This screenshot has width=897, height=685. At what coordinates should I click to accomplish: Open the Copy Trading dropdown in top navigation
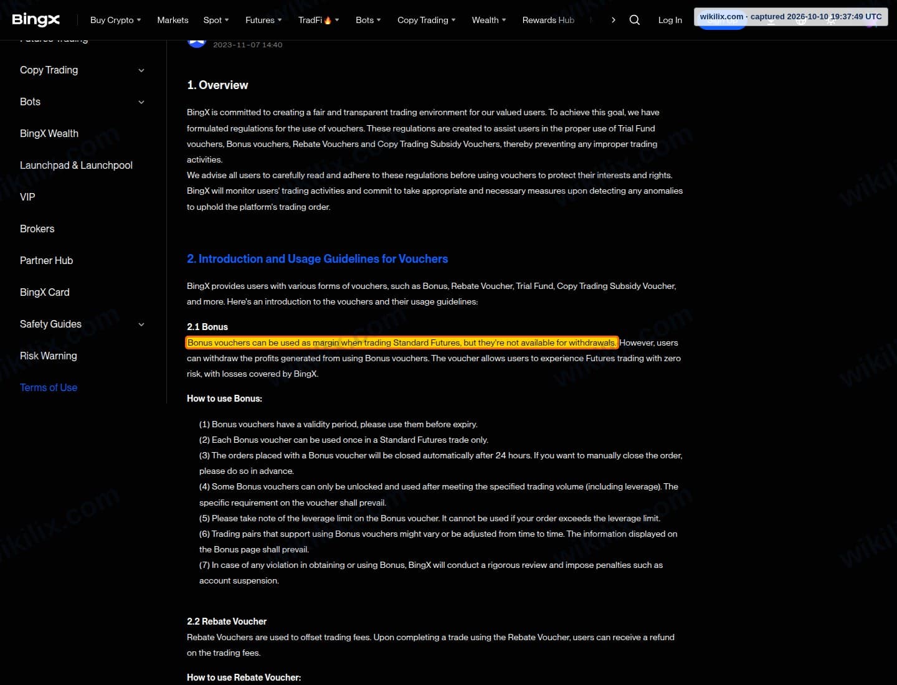pos(427,20)
